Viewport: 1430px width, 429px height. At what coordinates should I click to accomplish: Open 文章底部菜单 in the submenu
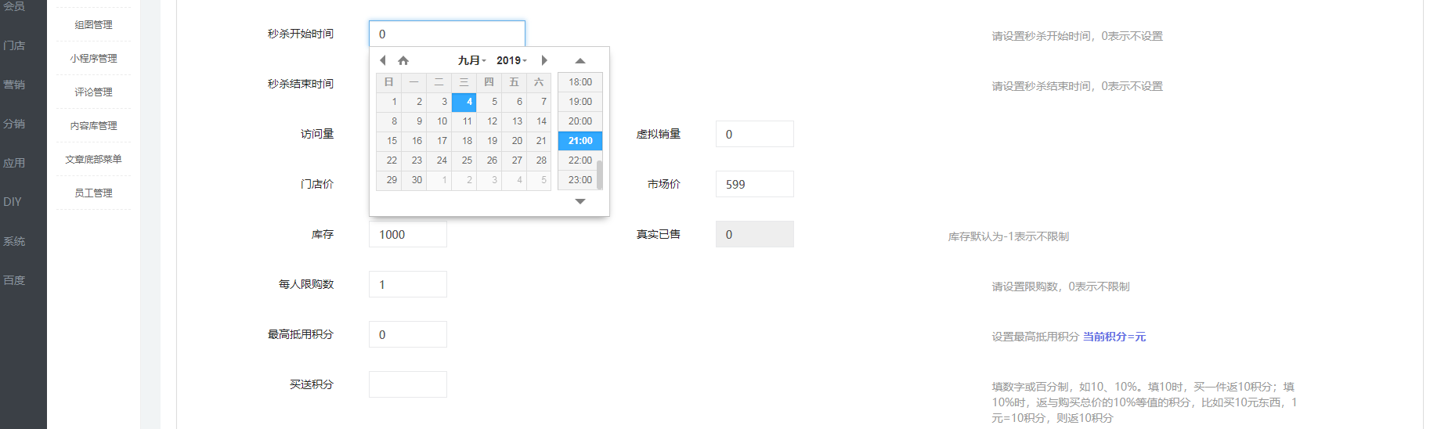click(x=93, y=160)
